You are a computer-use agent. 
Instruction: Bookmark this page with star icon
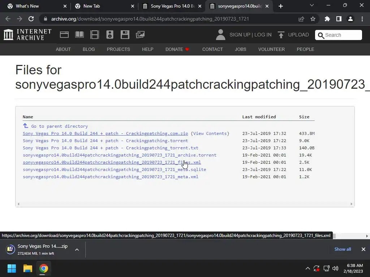tap(313, 19)
